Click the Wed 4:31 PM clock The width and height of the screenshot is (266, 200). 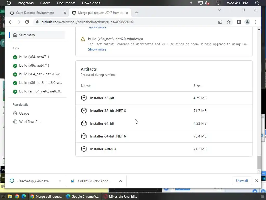click(237, 3)
